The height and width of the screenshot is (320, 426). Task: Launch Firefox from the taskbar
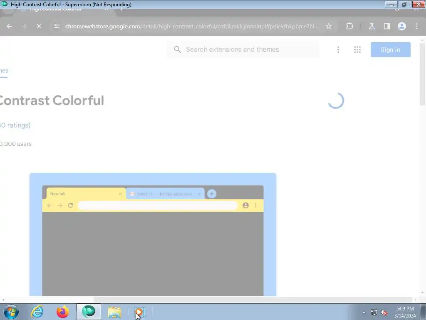coord(63,312)
